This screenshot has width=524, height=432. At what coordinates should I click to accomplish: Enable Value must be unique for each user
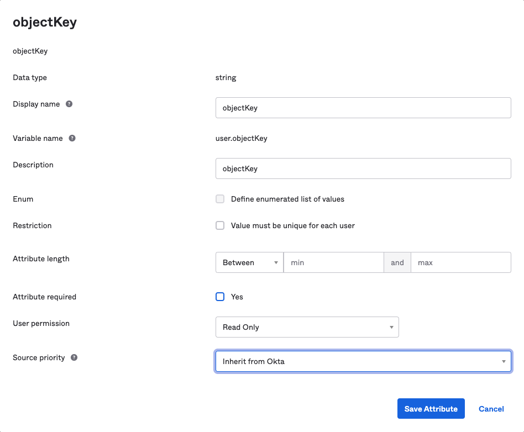click(220, 225)
